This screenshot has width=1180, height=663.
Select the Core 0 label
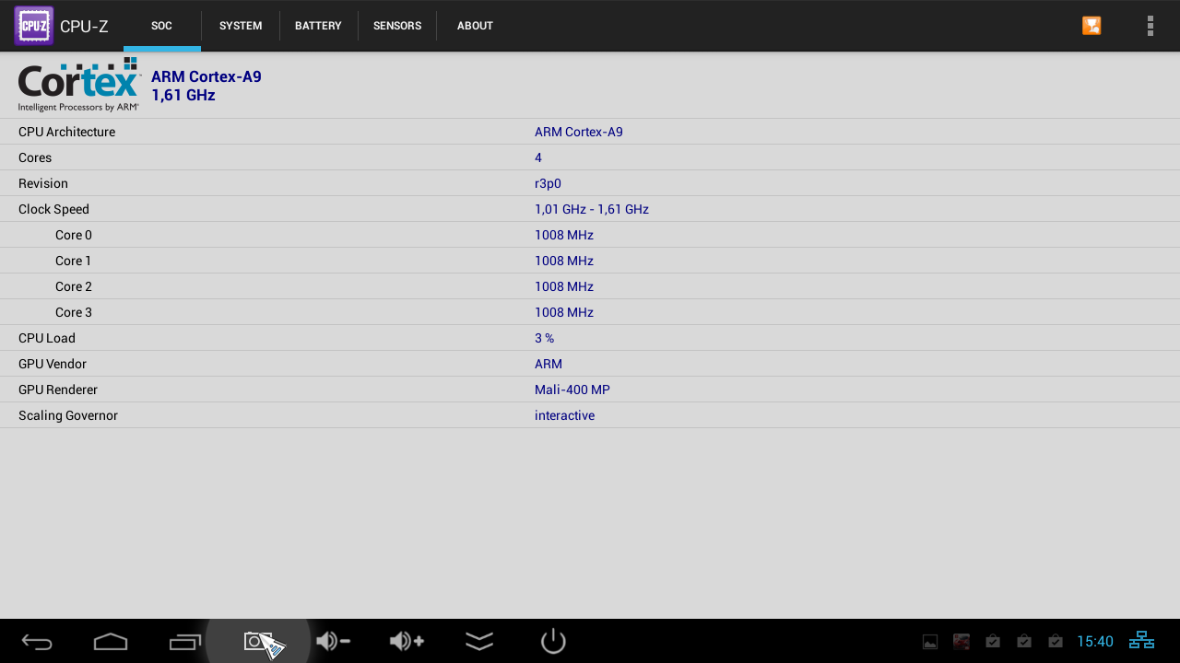point(74,235)
